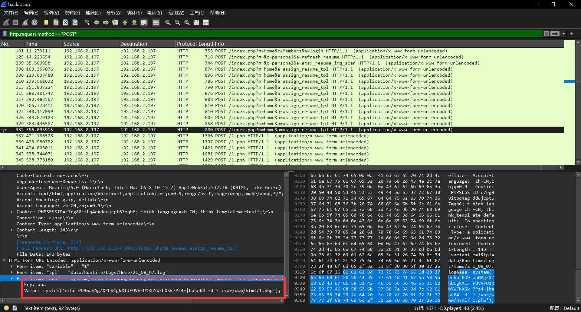Image resolution: width=581 pixels, height=312 pixels.
Task: Restart the current capture
Action: pos(25,22)
